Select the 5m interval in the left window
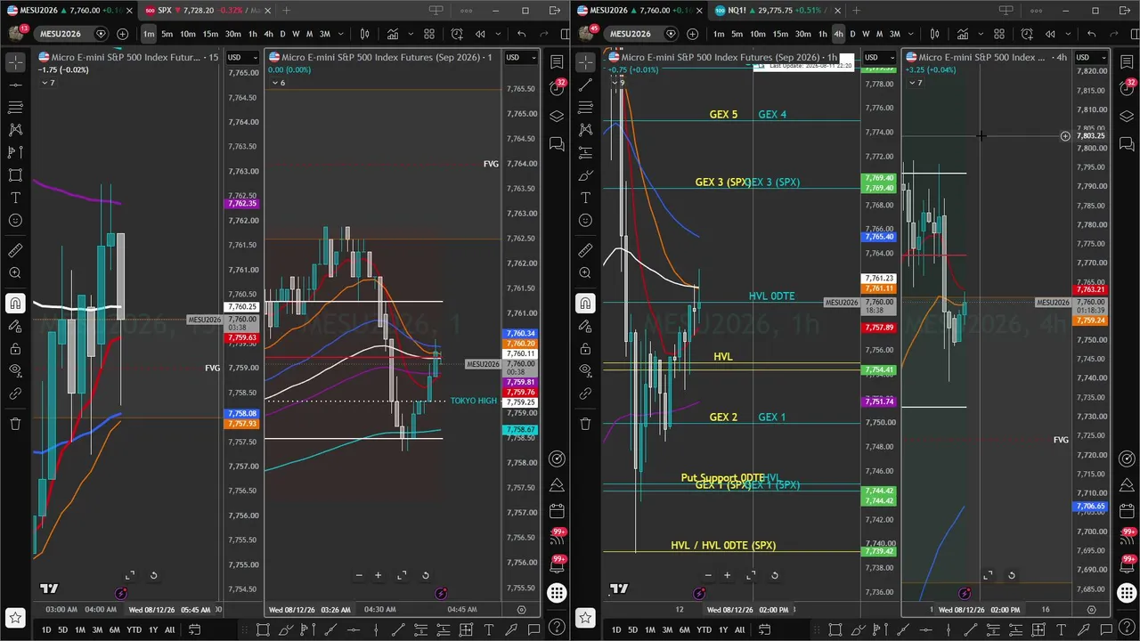This screenshot has height=641, width=1140. [x=167, y=34]
